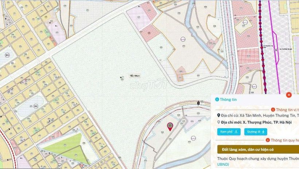Select the TIỂU KHU 4 map label

coord(135,76)
